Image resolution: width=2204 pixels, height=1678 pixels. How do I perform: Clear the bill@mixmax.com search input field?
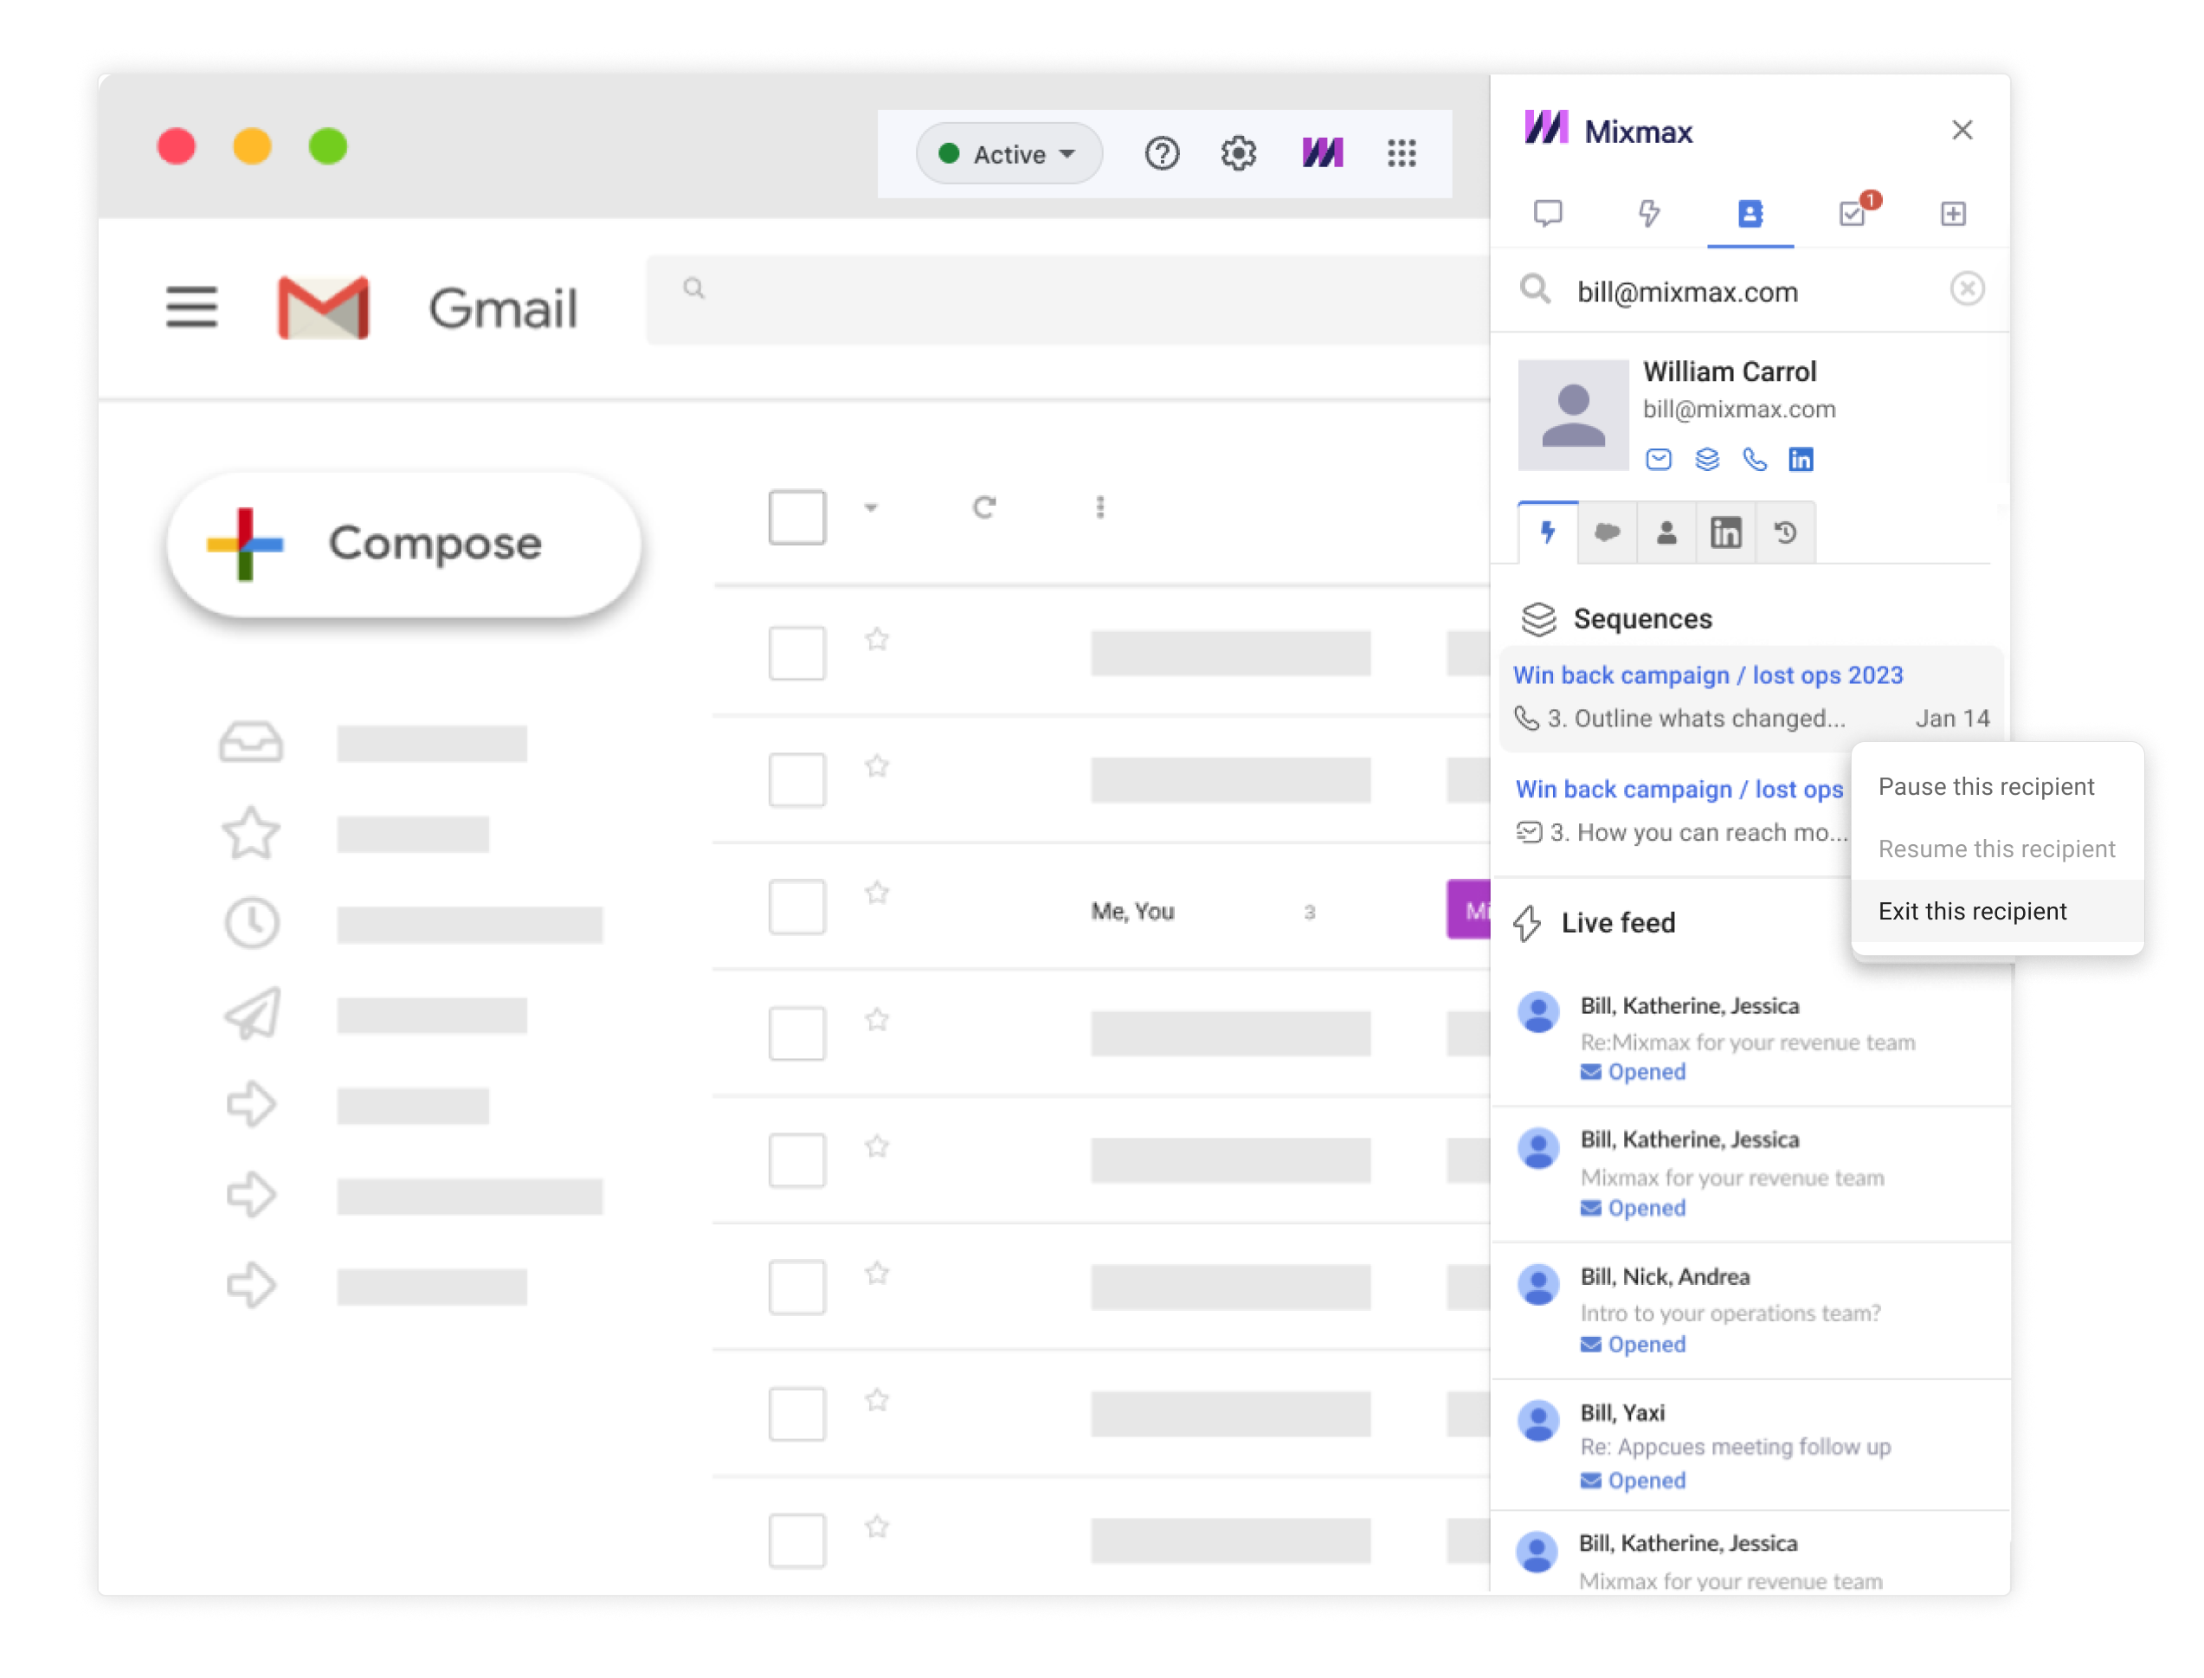(1968, 287)
